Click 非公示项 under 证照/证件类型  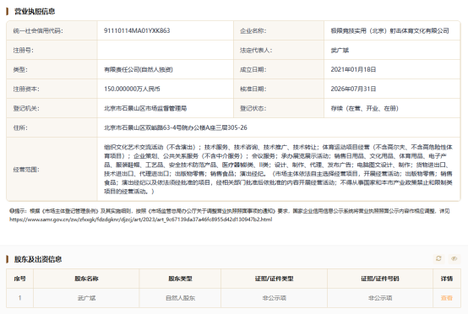tap(274, 298)
